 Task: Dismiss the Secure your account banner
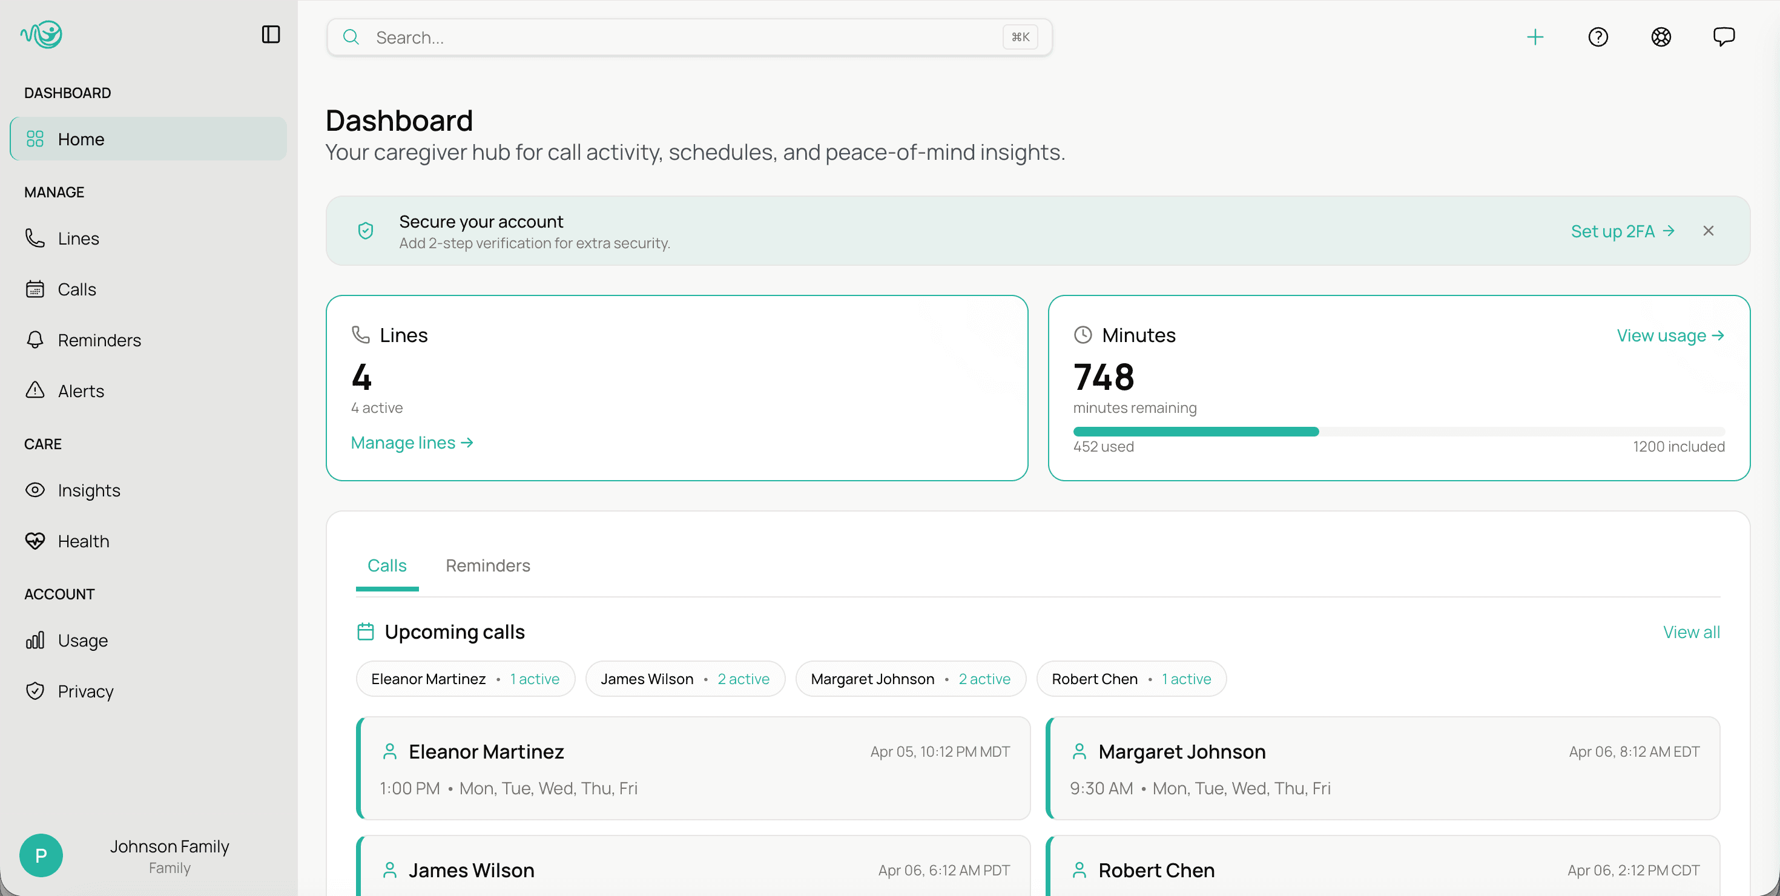click(1708, 230)
